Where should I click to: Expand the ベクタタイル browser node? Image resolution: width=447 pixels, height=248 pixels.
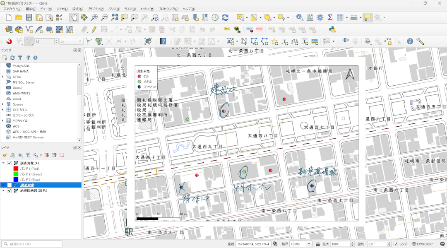3,120
